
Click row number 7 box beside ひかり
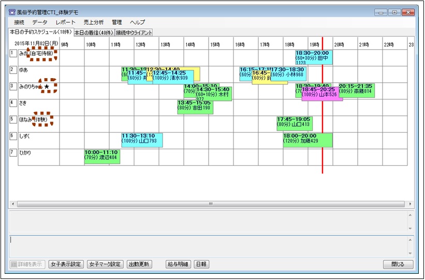[x=13, y=152]
